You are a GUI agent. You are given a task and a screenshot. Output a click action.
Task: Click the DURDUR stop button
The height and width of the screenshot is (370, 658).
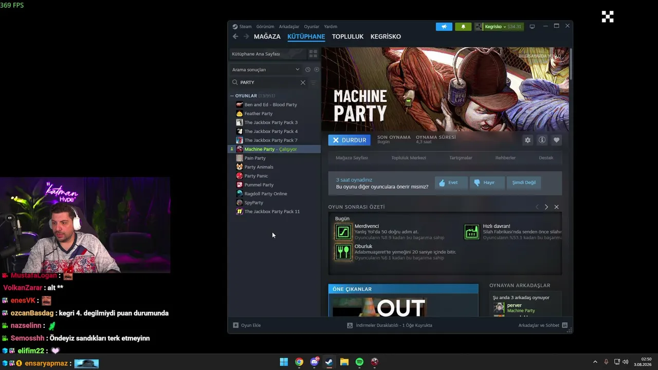coord(350,140)
